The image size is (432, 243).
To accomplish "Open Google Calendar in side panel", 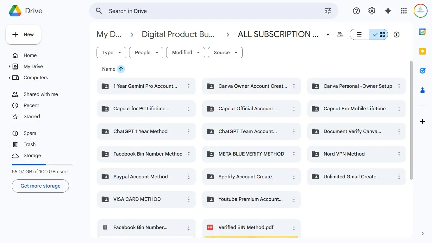I will [x=423, y=32].
